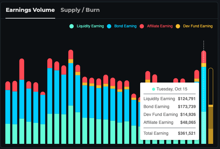Click the Dev Fund Earning legend label
The image size is (220, 149).
[198, 26]
